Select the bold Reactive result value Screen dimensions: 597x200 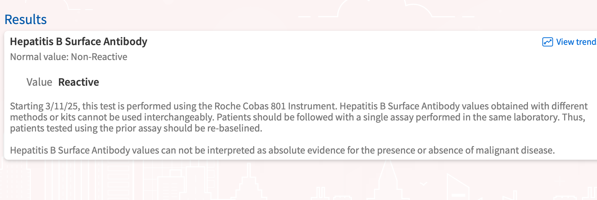pos(79,82)
